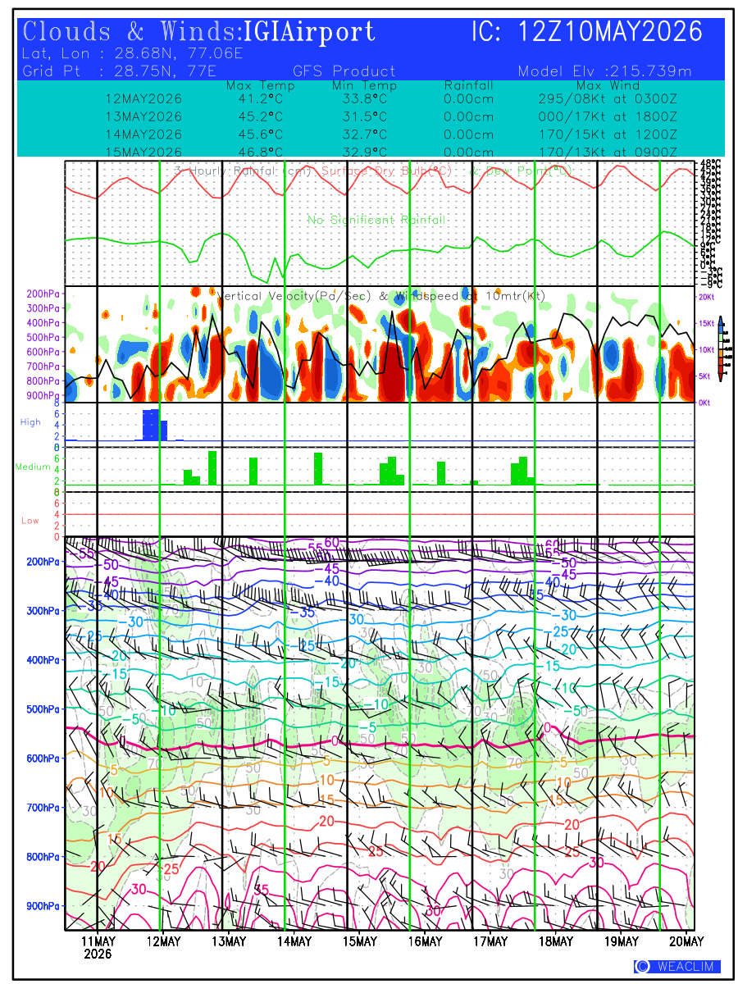Viewport: 738px width, 984px height.
Task: Click the 'Model Elv :215.739m' text
Action: click(605, 71)
